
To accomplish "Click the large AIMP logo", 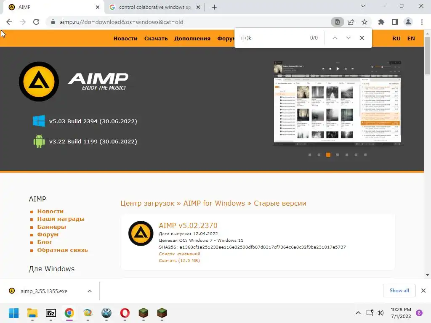I will (x=39, y=82).
